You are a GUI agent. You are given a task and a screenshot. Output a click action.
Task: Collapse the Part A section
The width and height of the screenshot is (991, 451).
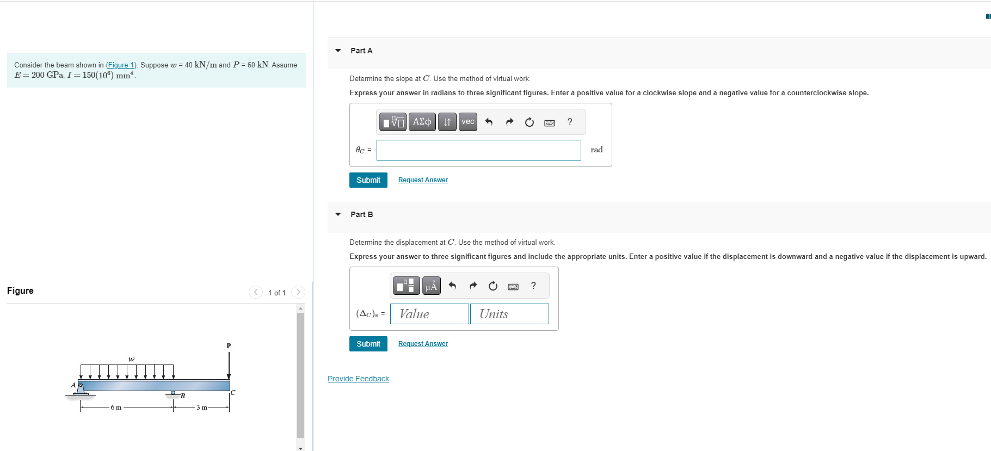(338, 51)
